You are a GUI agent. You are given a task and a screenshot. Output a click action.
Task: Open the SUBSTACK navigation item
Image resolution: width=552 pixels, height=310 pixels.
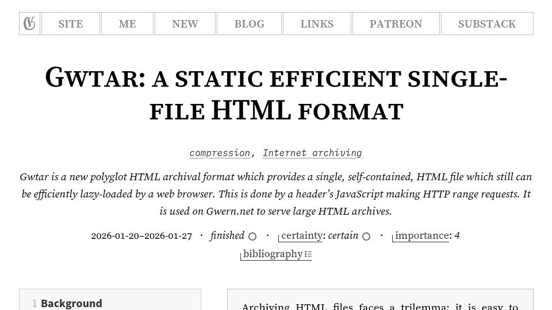tap(487, 24)
